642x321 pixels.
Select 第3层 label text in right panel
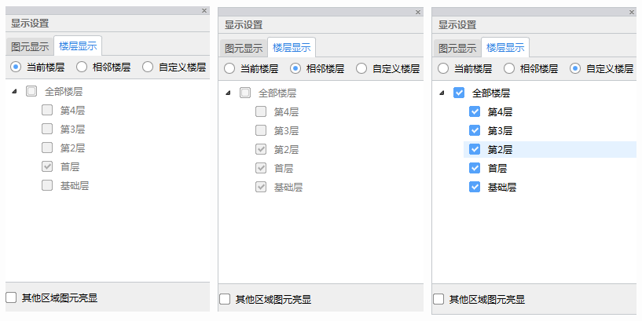500,130
